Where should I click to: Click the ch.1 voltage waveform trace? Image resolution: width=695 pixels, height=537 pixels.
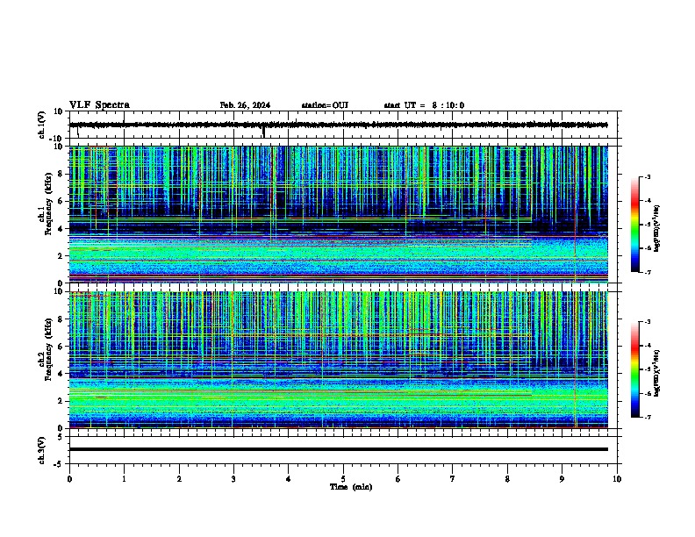coord(339,125)
